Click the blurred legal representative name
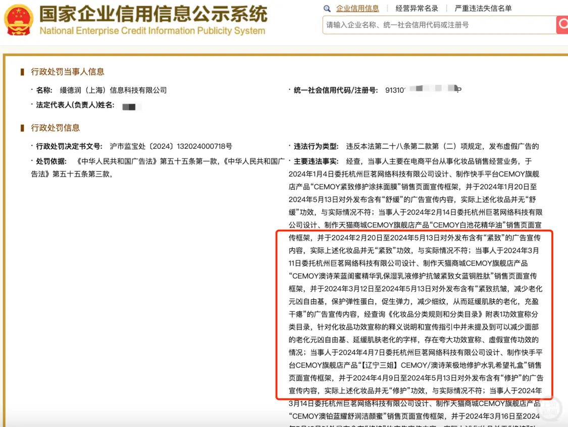The height and width of the screenshot is (427, 568). click(x=131, y=106)
